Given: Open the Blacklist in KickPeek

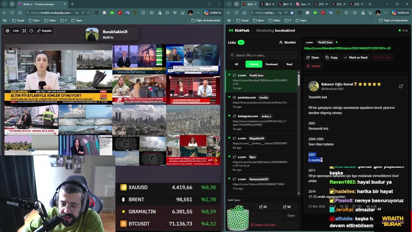Looking at the screenshot, I should coord(287,42).
